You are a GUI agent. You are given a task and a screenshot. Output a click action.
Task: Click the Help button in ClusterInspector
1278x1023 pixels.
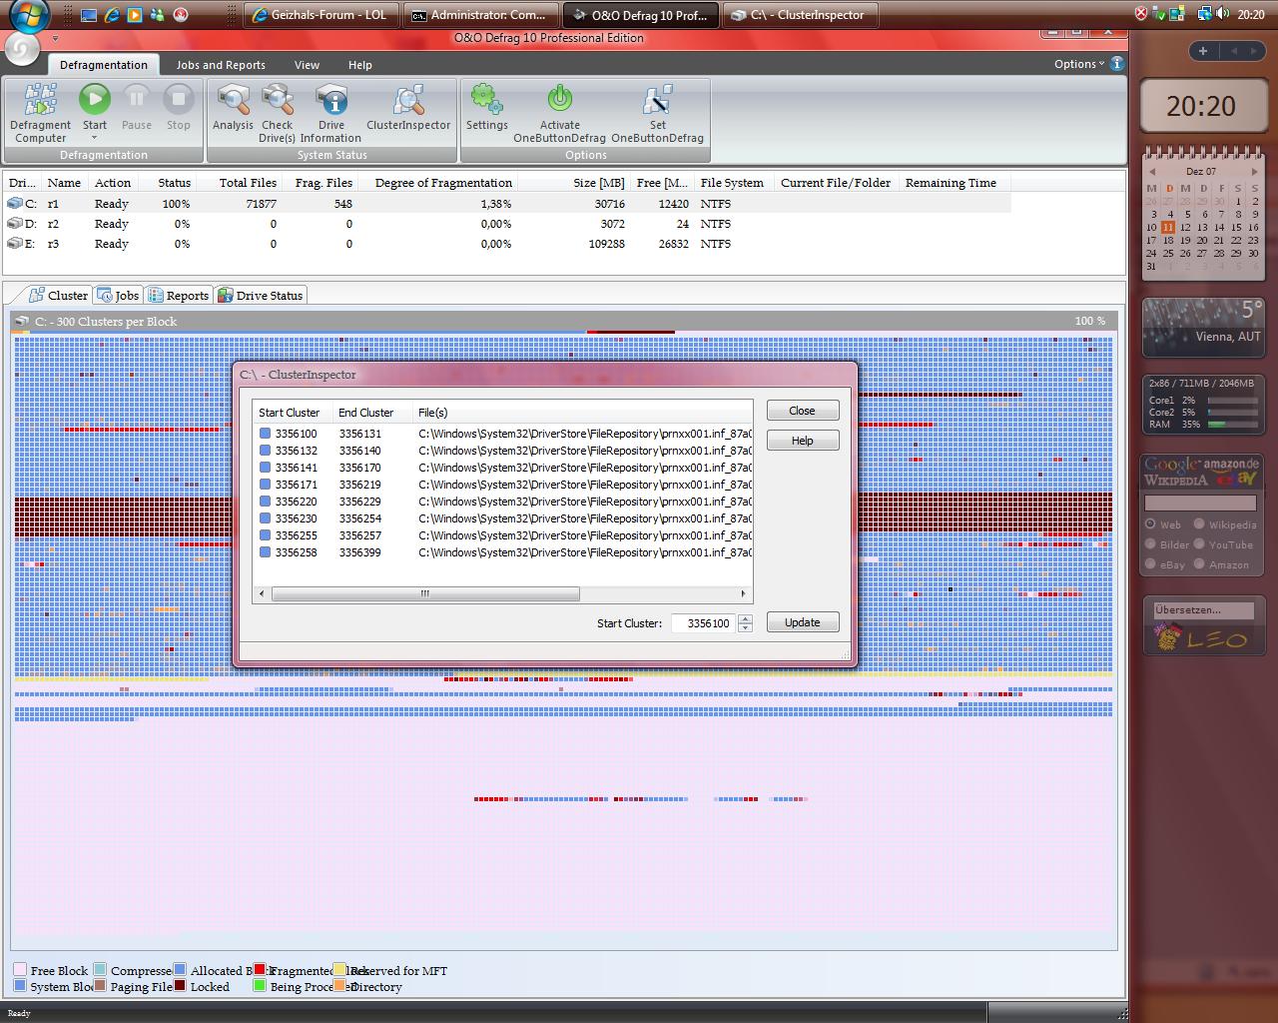[802, 441]
